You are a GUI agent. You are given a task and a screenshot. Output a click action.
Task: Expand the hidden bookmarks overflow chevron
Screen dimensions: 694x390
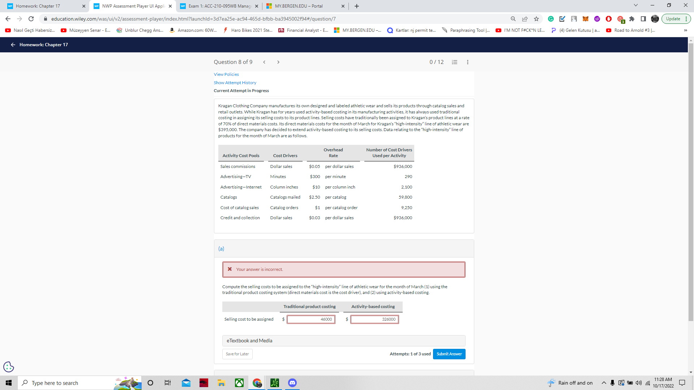click(685, 30)
